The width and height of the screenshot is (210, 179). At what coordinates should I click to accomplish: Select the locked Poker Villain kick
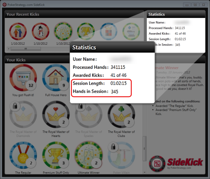click(x=121, y=155)
